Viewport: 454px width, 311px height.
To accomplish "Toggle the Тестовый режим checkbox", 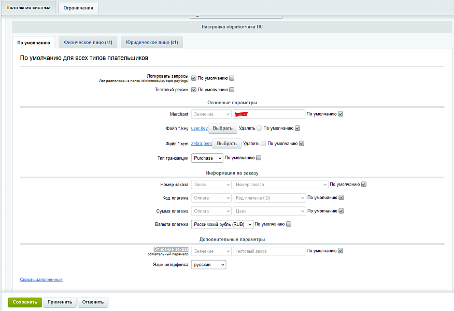I will pyautogui.click(x=194, y=90).
